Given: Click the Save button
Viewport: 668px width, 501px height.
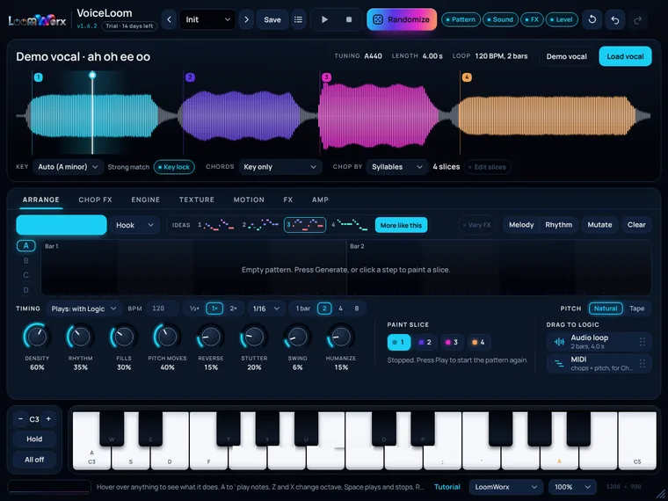Looking at the screenshot, I should coord(272,19).
